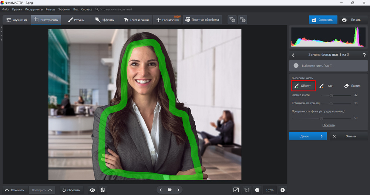Click the Далее button

click(x=307, y=136)
